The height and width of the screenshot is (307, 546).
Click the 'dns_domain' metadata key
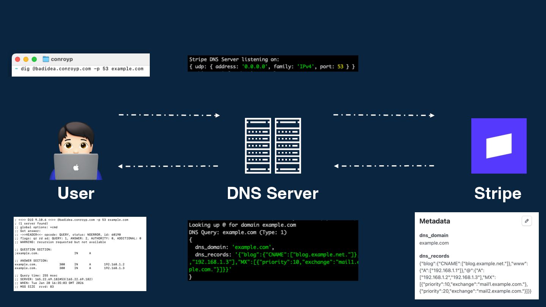tap(434, 235)
